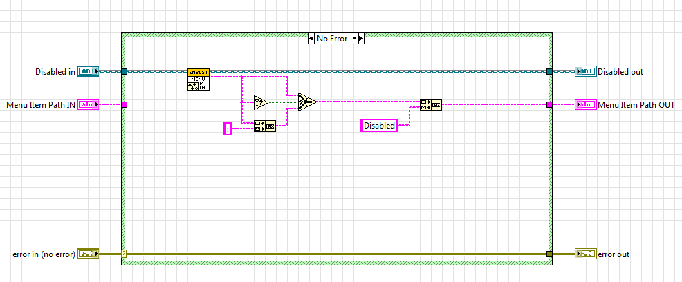
Task: Click the error out cluster terminal
Action: coord(585,254)
